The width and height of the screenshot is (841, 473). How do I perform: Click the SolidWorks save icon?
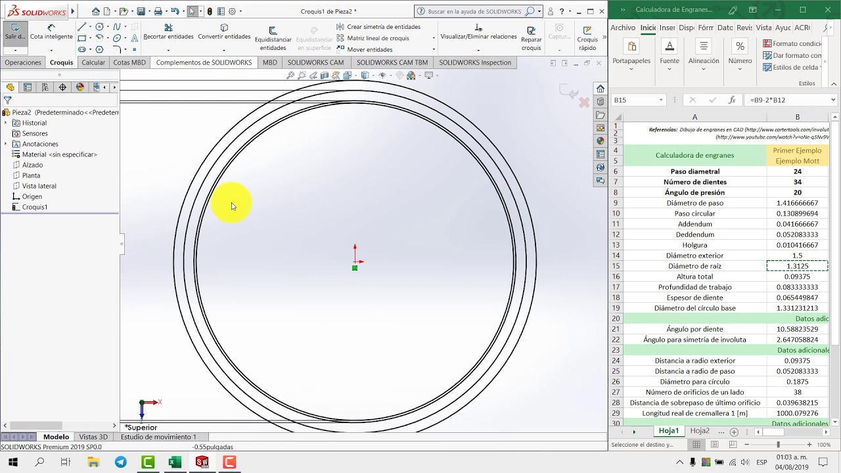(141, 11)
